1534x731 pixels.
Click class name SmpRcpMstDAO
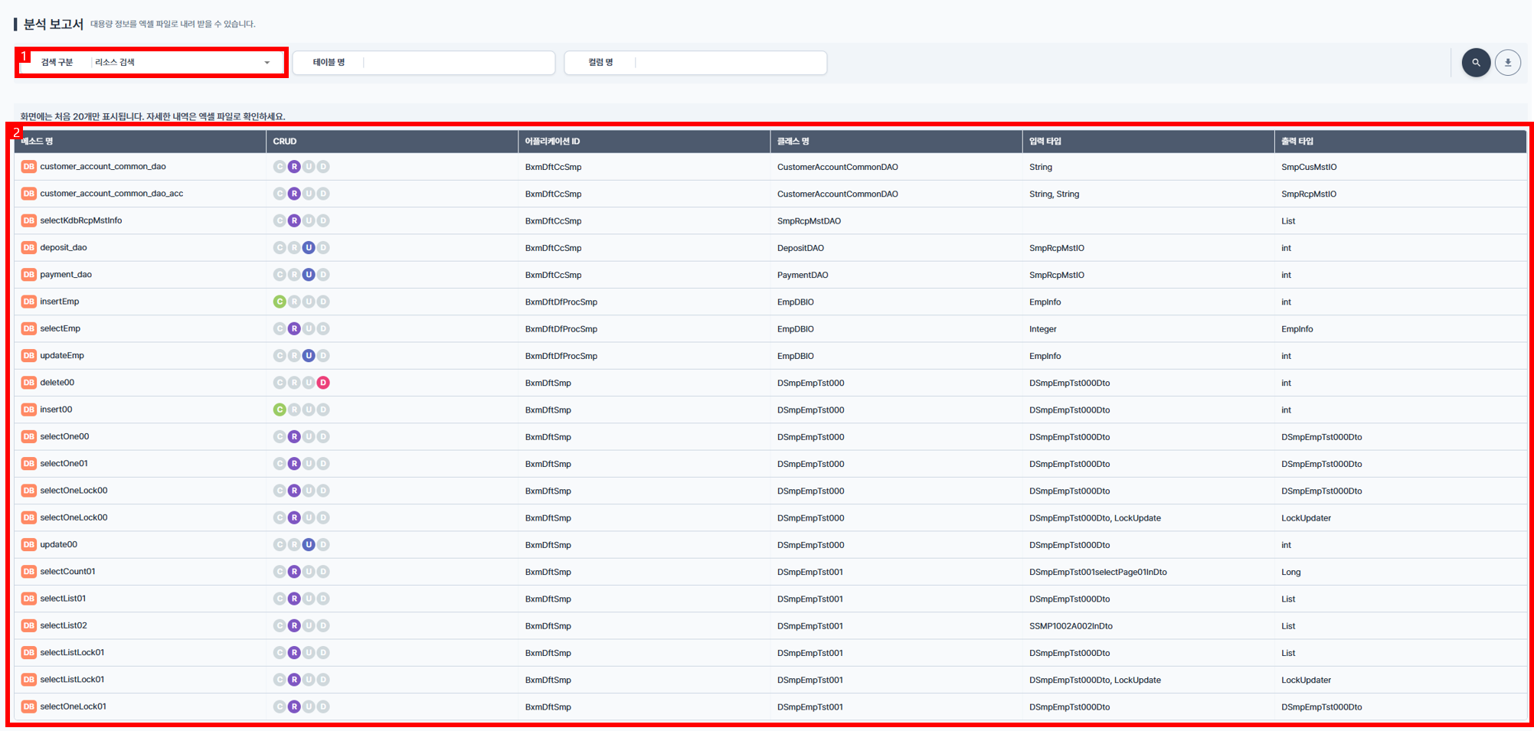[809, 221]
